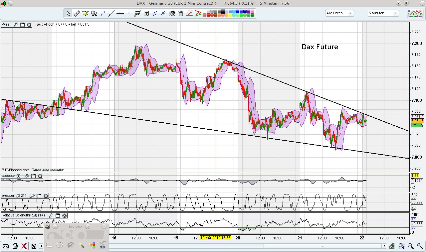This screenshot has width=426, height=252.
Task: Select GIMP Toolbox scissors select tool
Action: (x=103, y=245)
